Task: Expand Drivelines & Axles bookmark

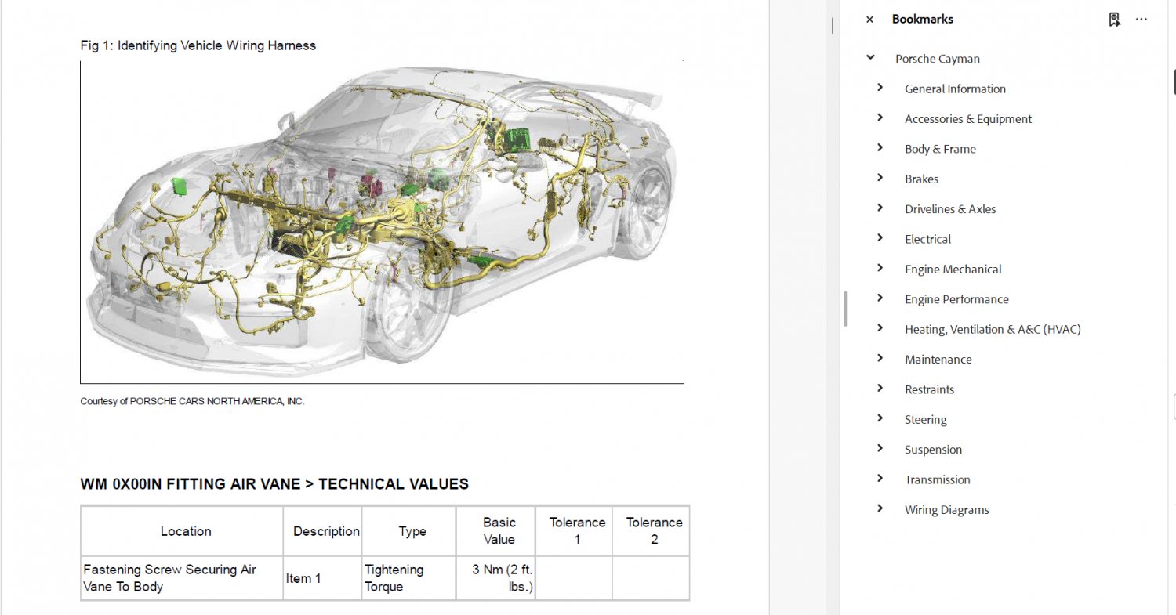Action: point(880,208)
